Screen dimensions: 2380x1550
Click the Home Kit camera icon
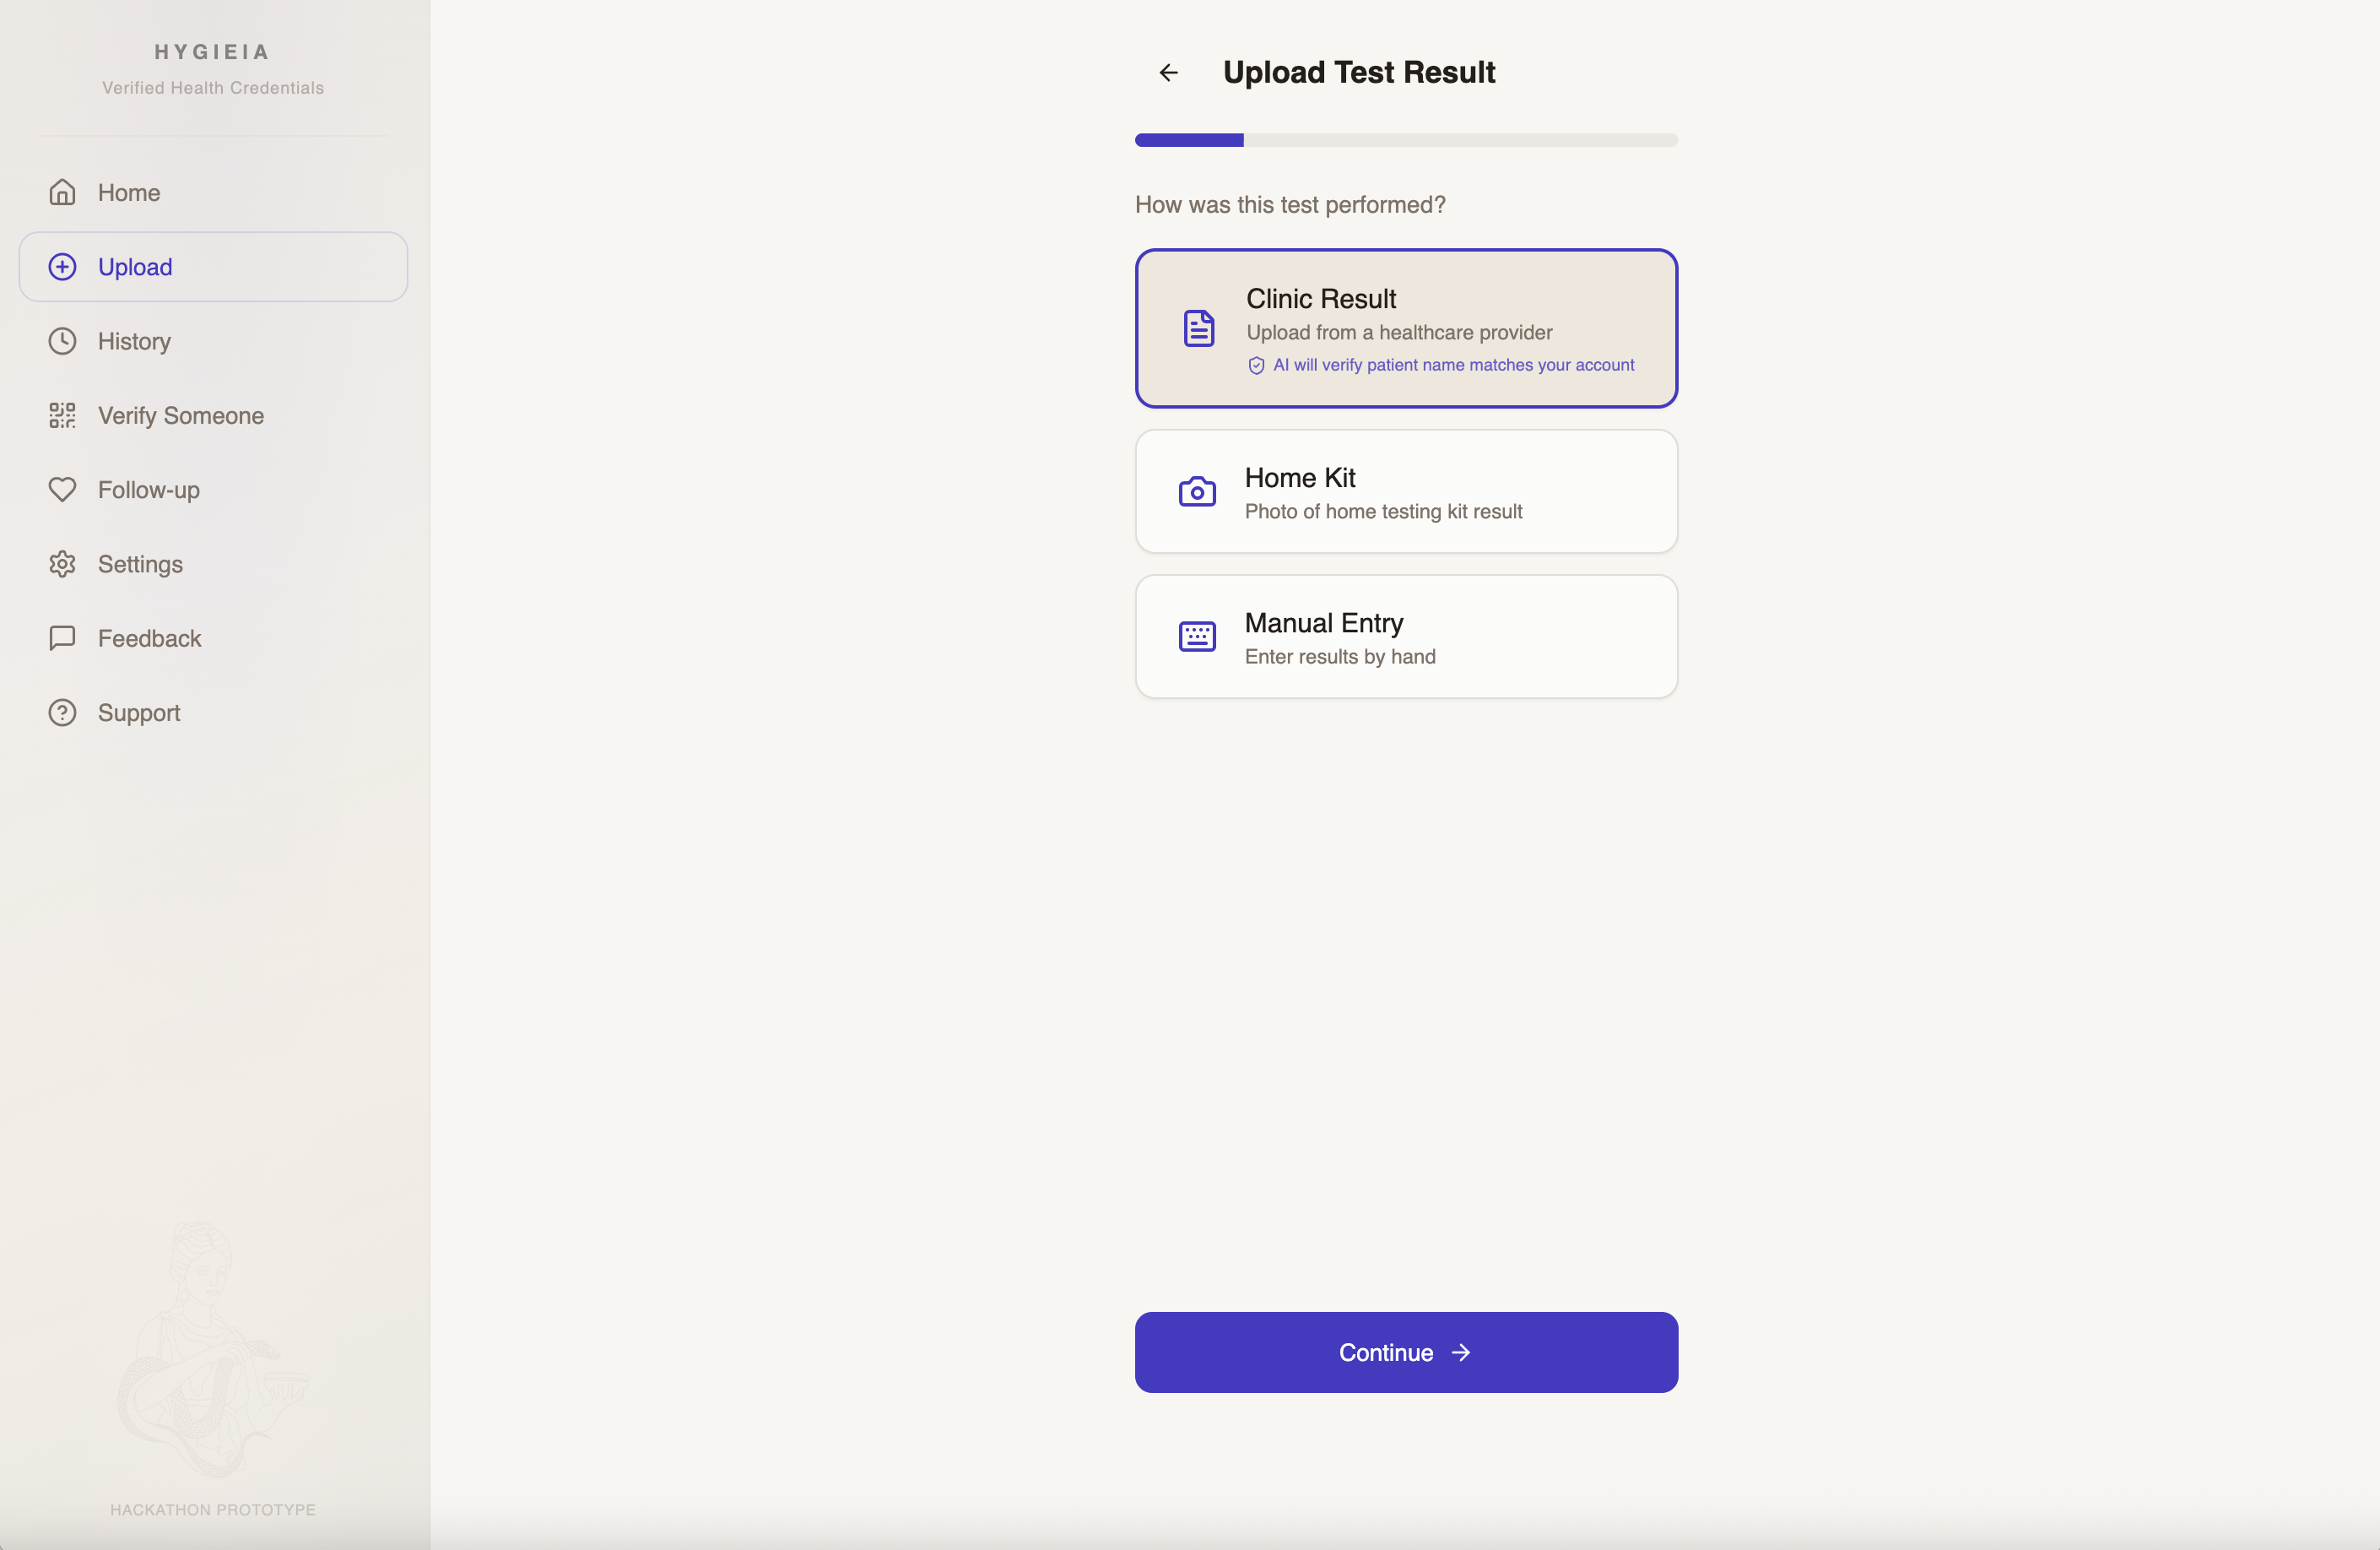pos(1197,492)
